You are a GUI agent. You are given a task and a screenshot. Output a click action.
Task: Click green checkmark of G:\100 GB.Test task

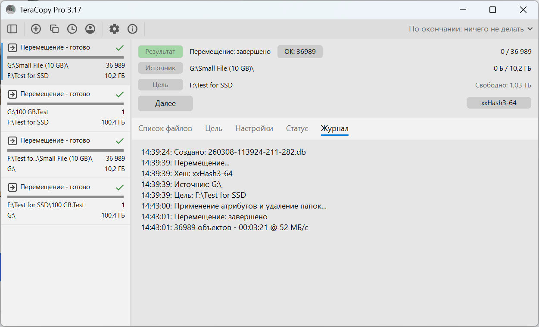(120, 94)
